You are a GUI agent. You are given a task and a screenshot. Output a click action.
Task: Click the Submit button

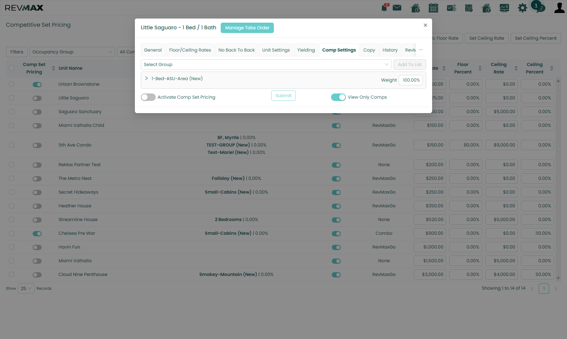click(x=283, y=96)
